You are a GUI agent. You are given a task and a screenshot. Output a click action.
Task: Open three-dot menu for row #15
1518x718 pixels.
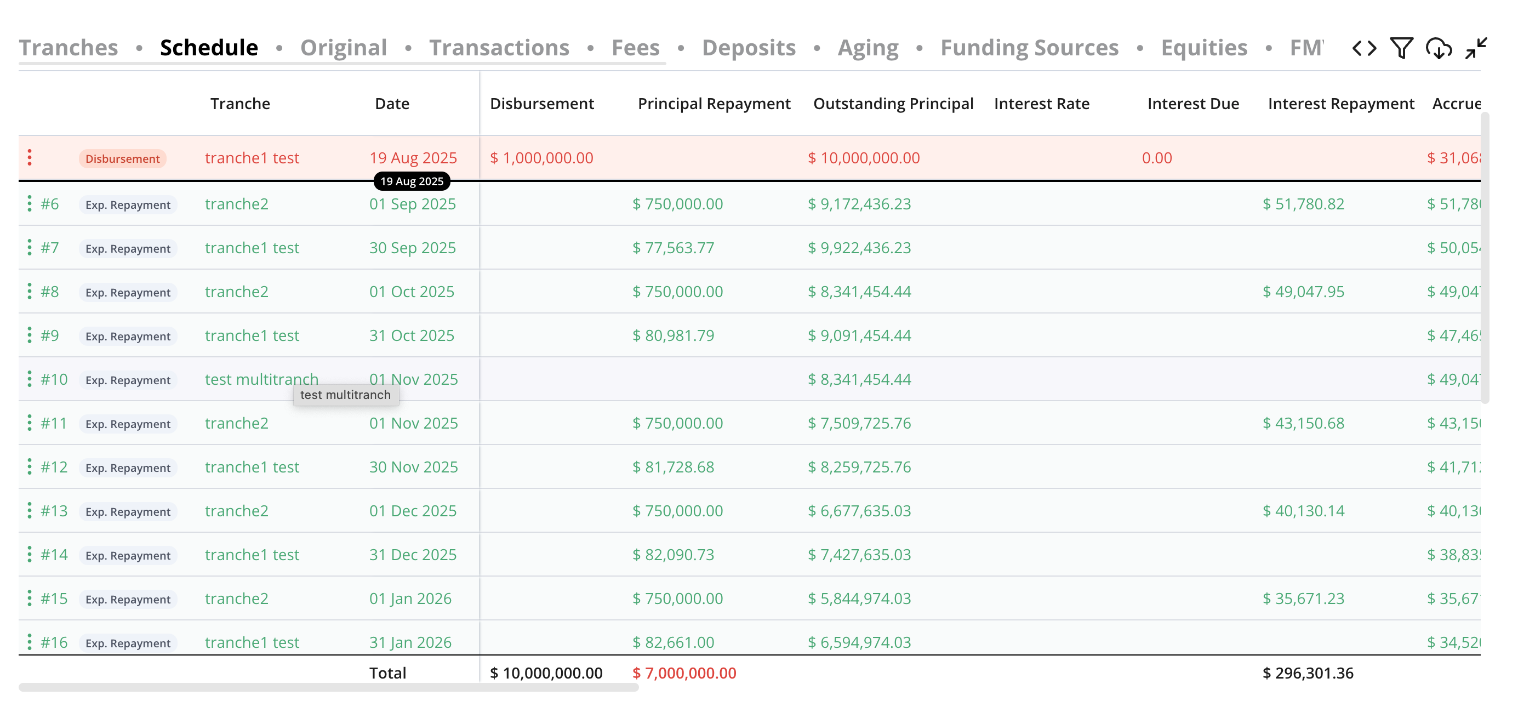coord(30,599)
